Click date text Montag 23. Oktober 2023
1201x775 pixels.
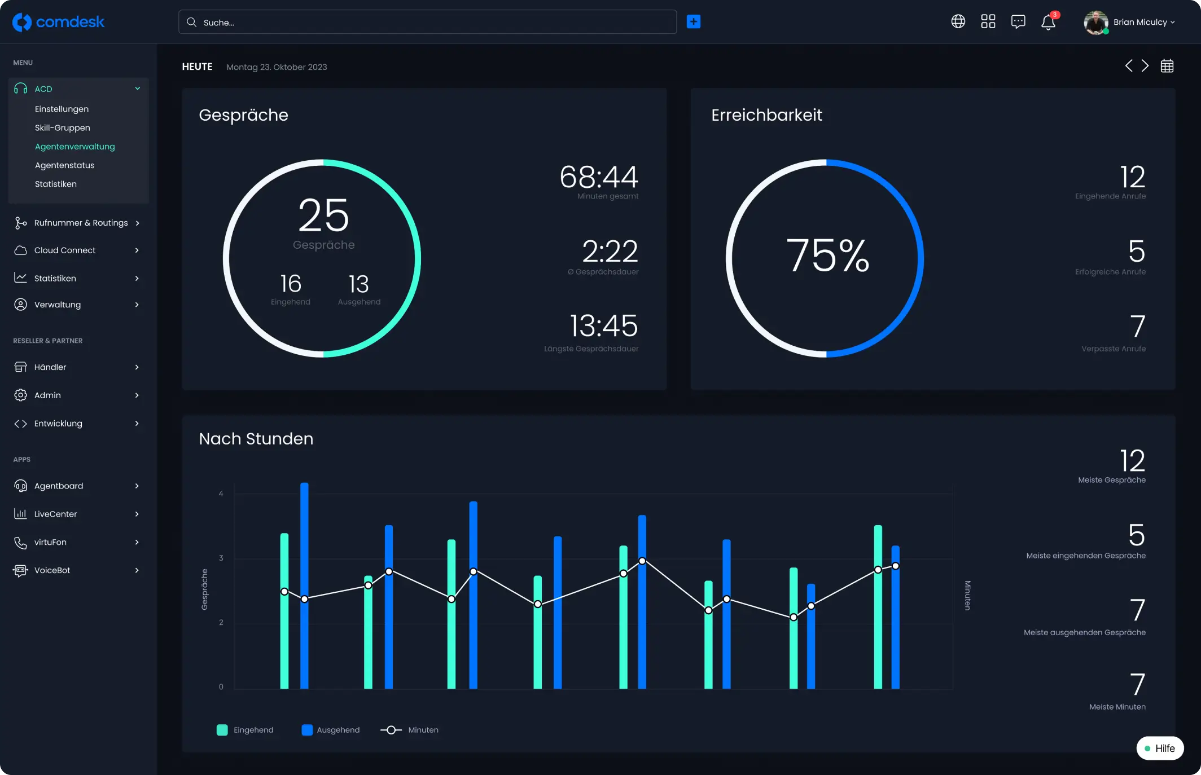(x=277, y=67)
